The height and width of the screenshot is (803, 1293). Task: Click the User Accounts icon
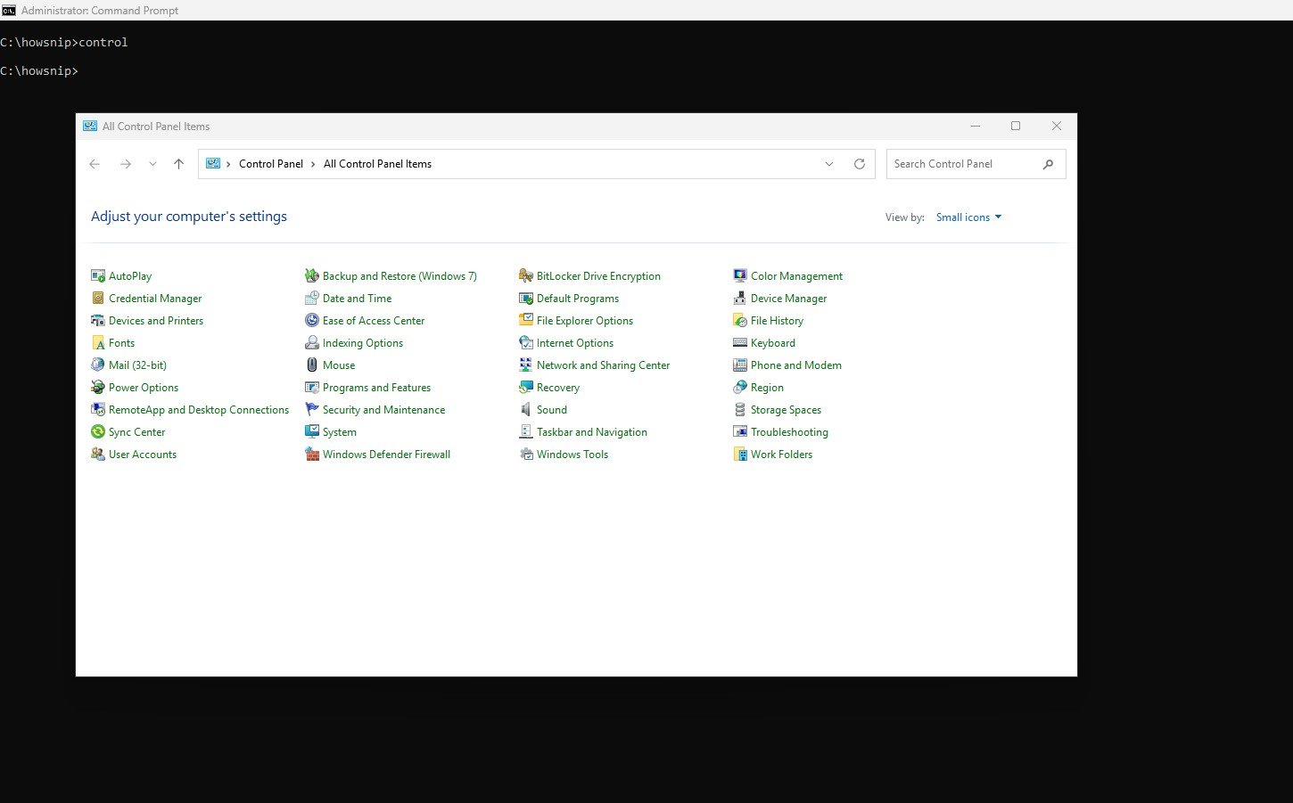pos(98,455)
